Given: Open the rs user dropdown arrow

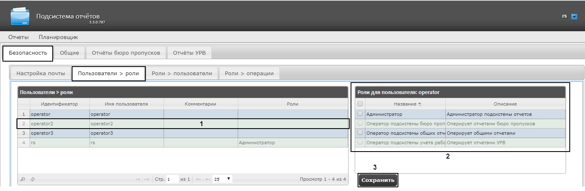Looking at the screenshot, I should [x=574, y=17].
